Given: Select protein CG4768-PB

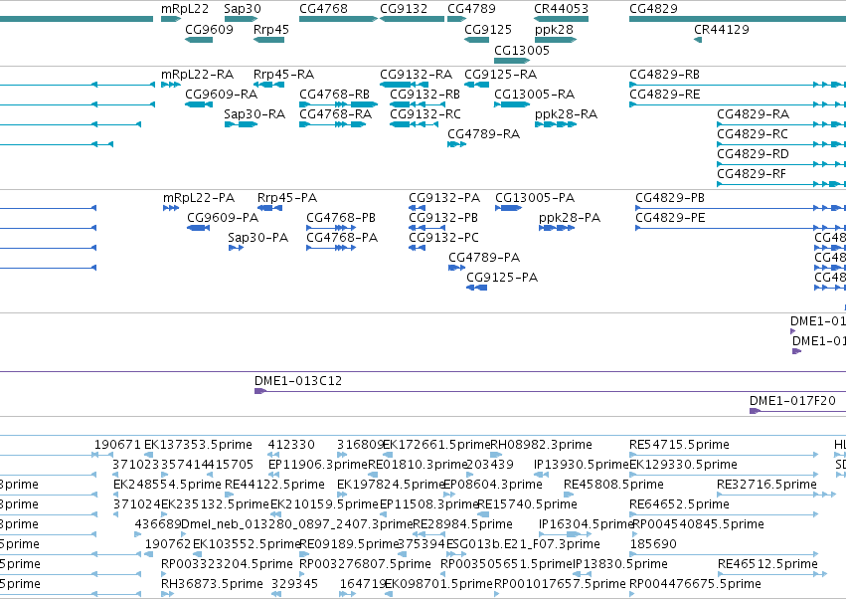Looking at the screenshot, I should tap(331, 228).
